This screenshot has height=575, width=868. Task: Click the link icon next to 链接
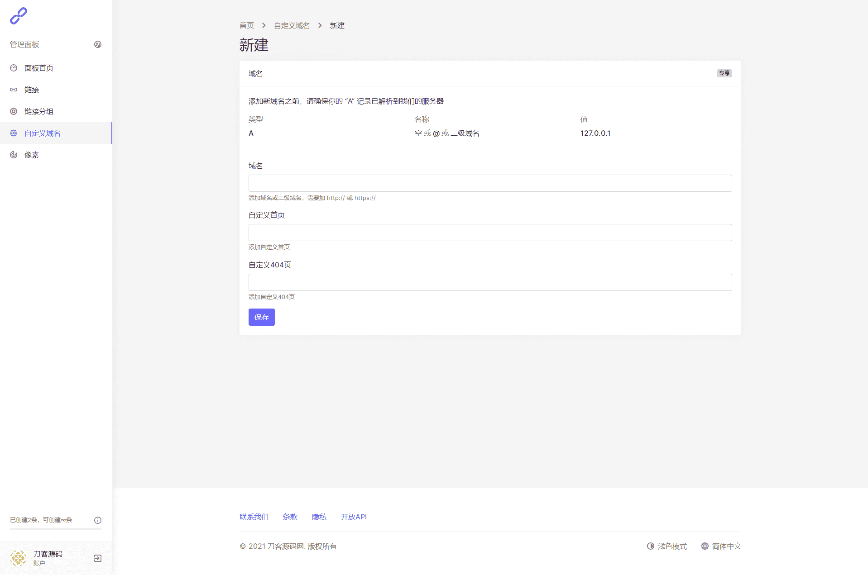tap(14, 90)
